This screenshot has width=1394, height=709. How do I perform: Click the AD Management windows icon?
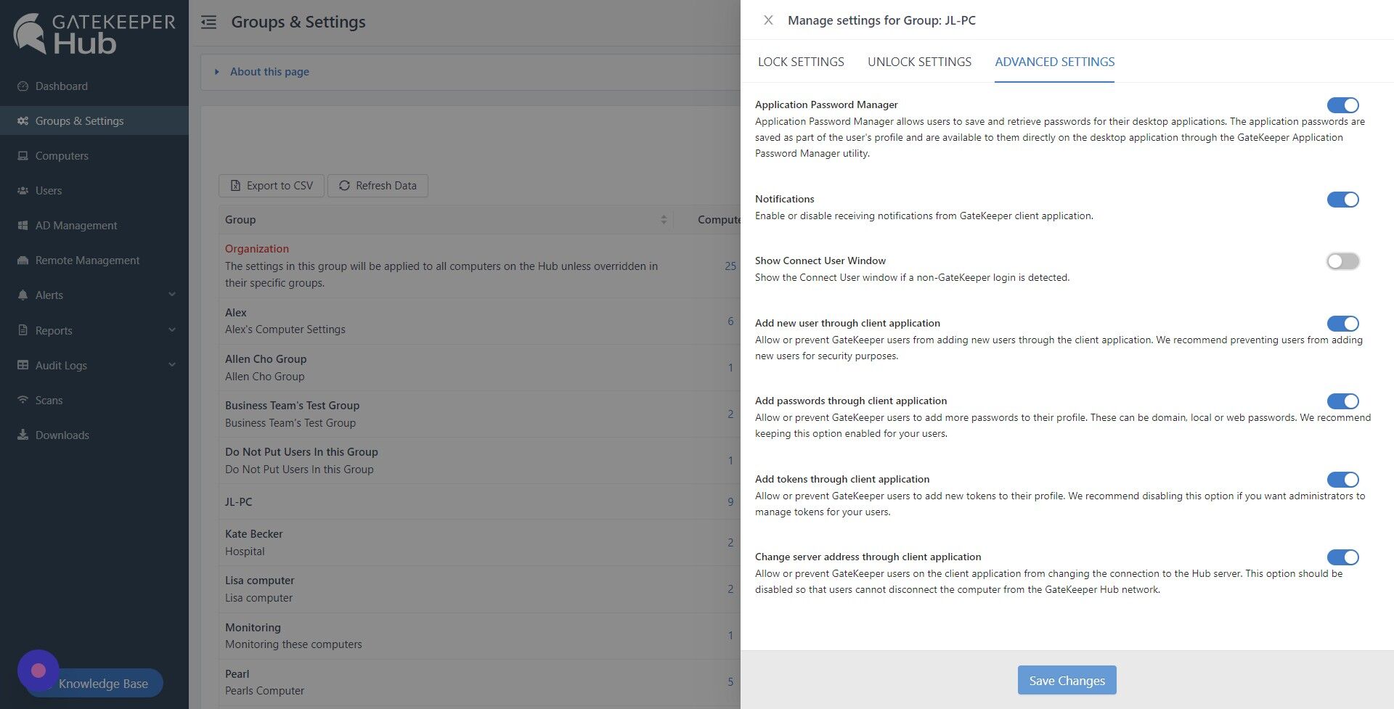click(23, 225)
